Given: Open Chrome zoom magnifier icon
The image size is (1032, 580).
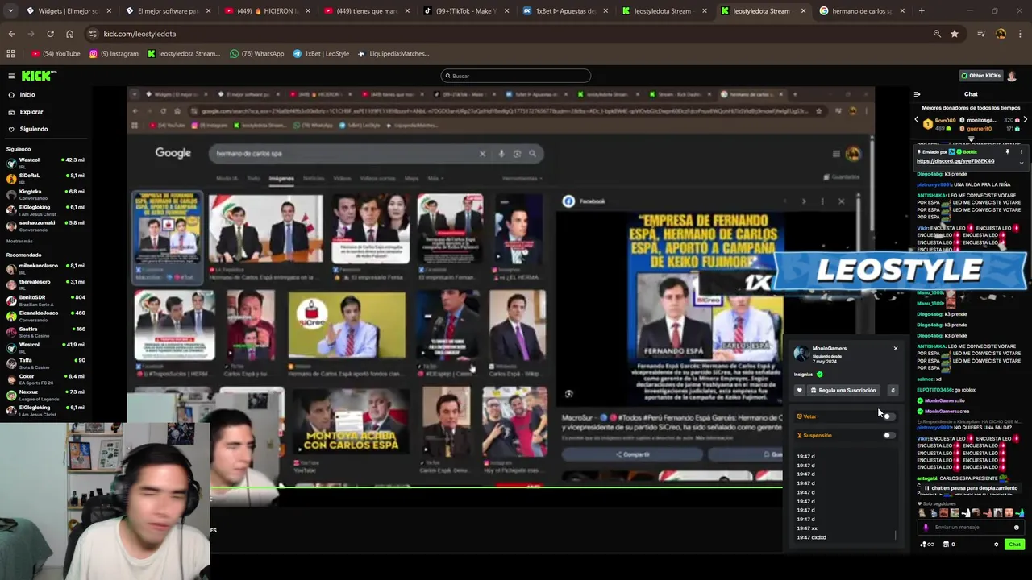Looking at the screenshot, I should tap(937, 34).
